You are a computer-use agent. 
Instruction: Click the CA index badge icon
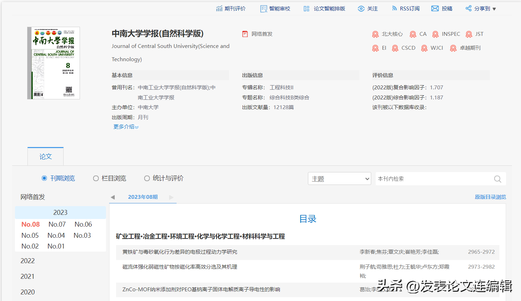(x=413, y=34)
